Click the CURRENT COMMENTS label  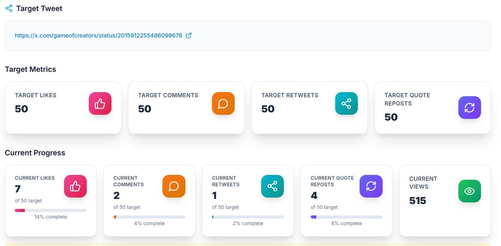coord(129,181)
